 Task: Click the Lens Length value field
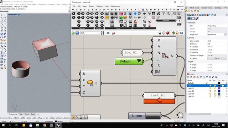click(217, 41)
